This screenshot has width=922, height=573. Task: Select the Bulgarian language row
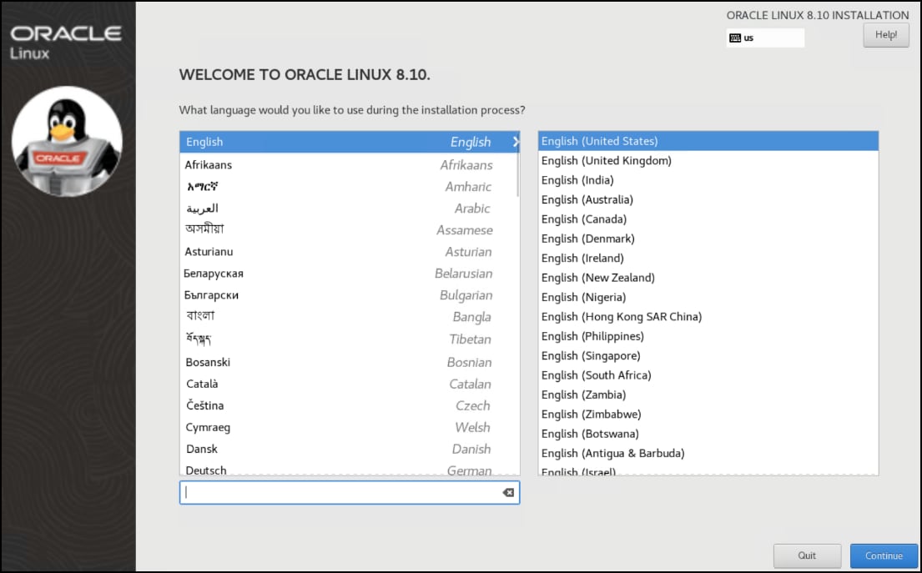coord(350,295)
